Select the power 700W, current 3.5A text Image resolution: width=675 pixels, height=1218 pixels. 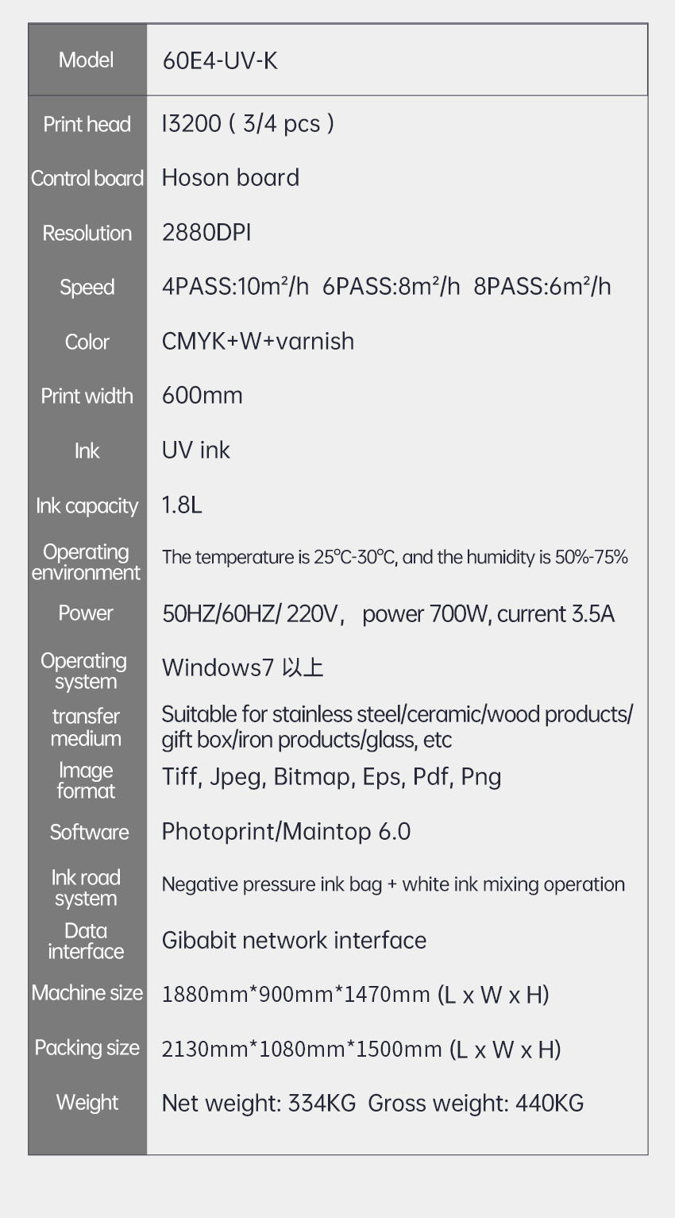[x=488, y=614]
